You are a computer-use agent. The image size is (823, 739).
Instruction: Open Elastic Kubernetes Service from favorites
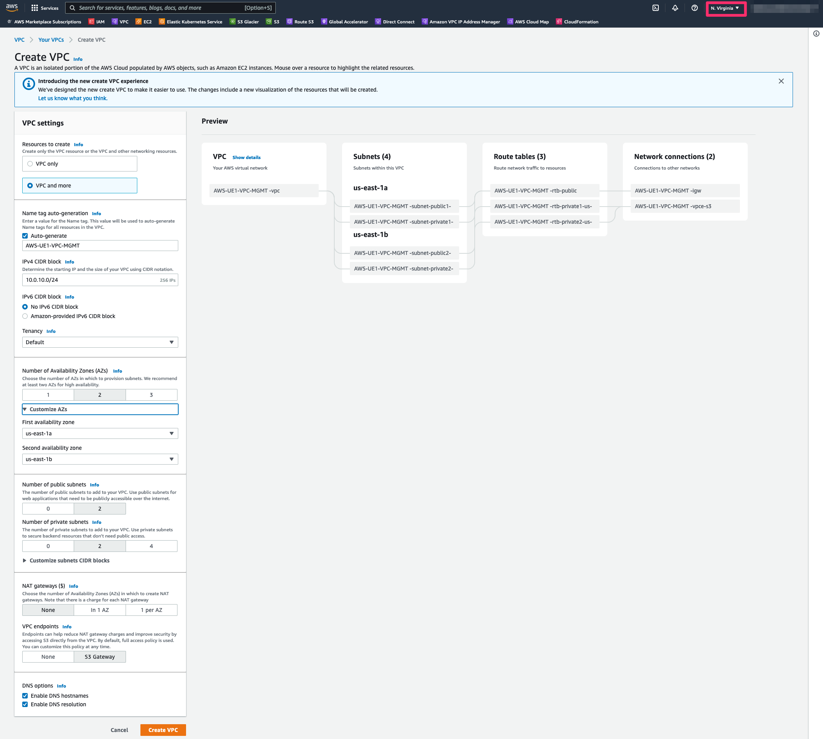pyautogui.click(x=194, y=21)
